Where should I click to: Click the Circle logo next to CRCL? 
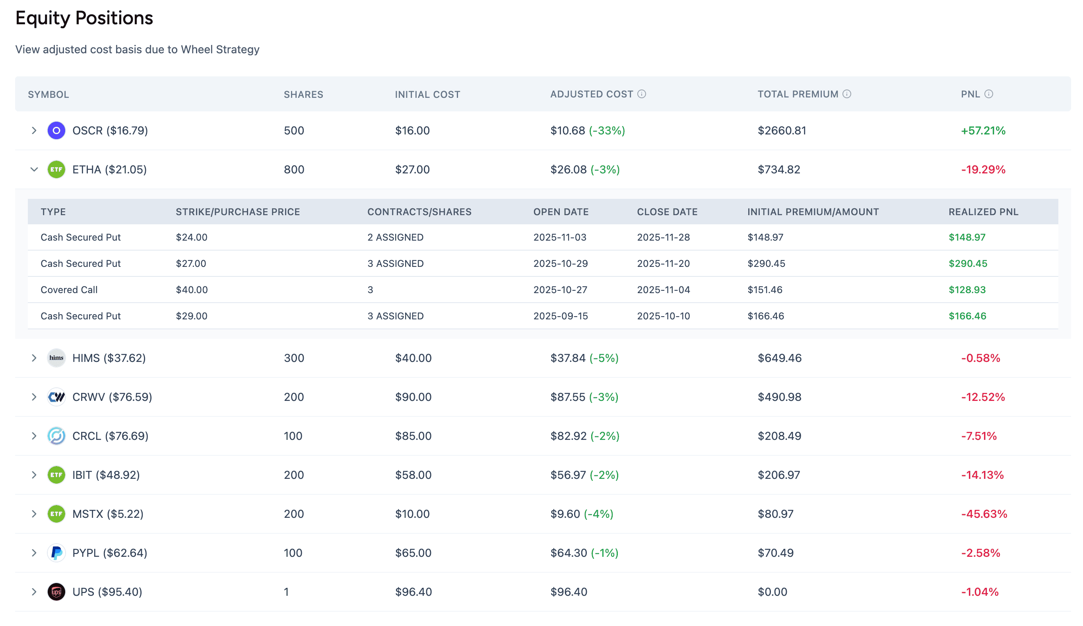56,435
